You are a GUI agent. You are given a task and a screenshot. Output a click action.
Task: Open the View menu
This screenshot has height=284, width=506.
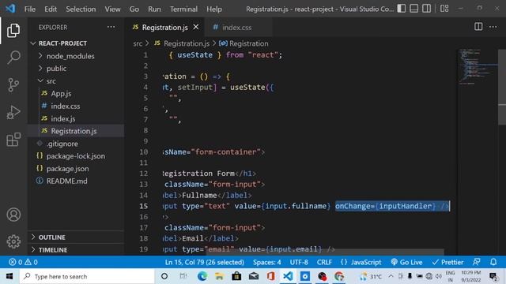112,9
